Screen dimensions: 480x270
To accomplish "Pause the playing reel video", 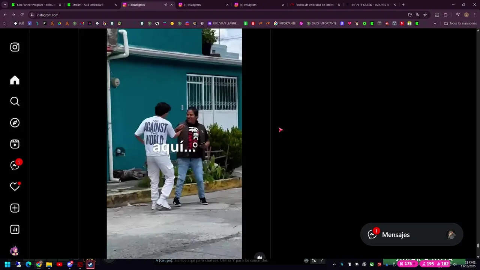I will 174,144.
